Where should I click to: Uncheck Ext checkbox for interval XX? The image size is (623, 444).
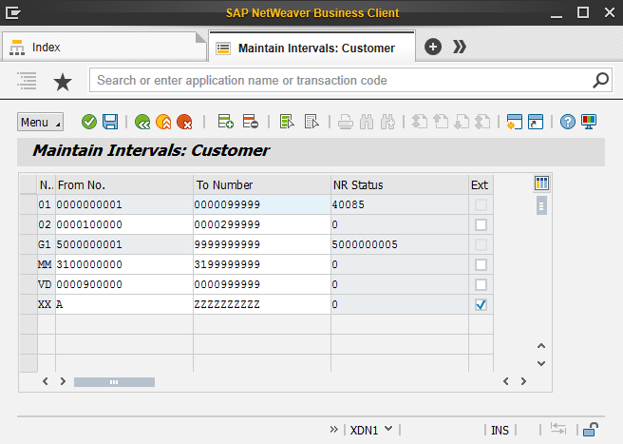tap(481, 305)
